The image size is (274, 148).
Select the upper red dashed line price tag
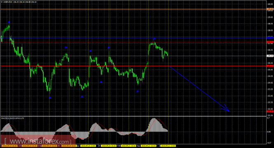pos(270,42)
